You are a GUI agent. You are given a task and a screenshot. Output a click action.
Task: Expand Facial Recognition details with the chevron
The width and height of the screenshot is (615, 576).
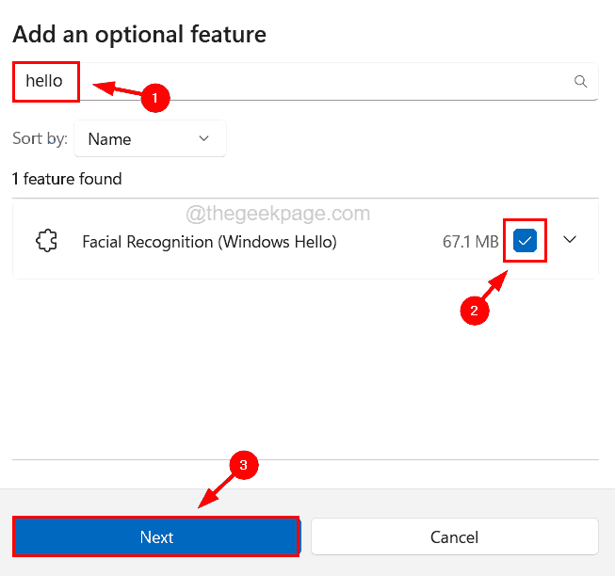(570, 240)
